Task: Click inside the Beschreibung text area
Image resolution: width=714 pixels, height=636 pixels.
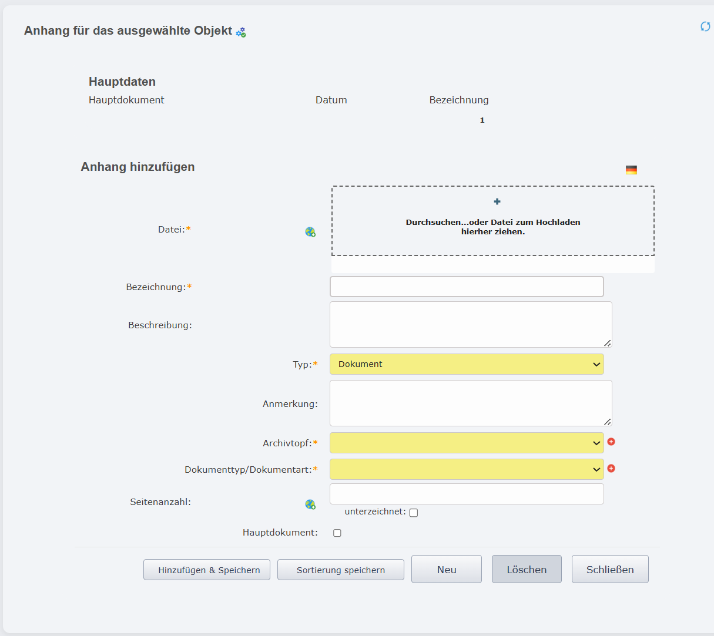Action: 470,324
